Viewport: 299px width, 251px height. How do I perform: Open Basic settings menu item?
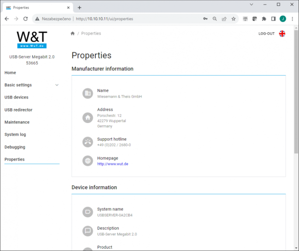[x=18, y=85]
